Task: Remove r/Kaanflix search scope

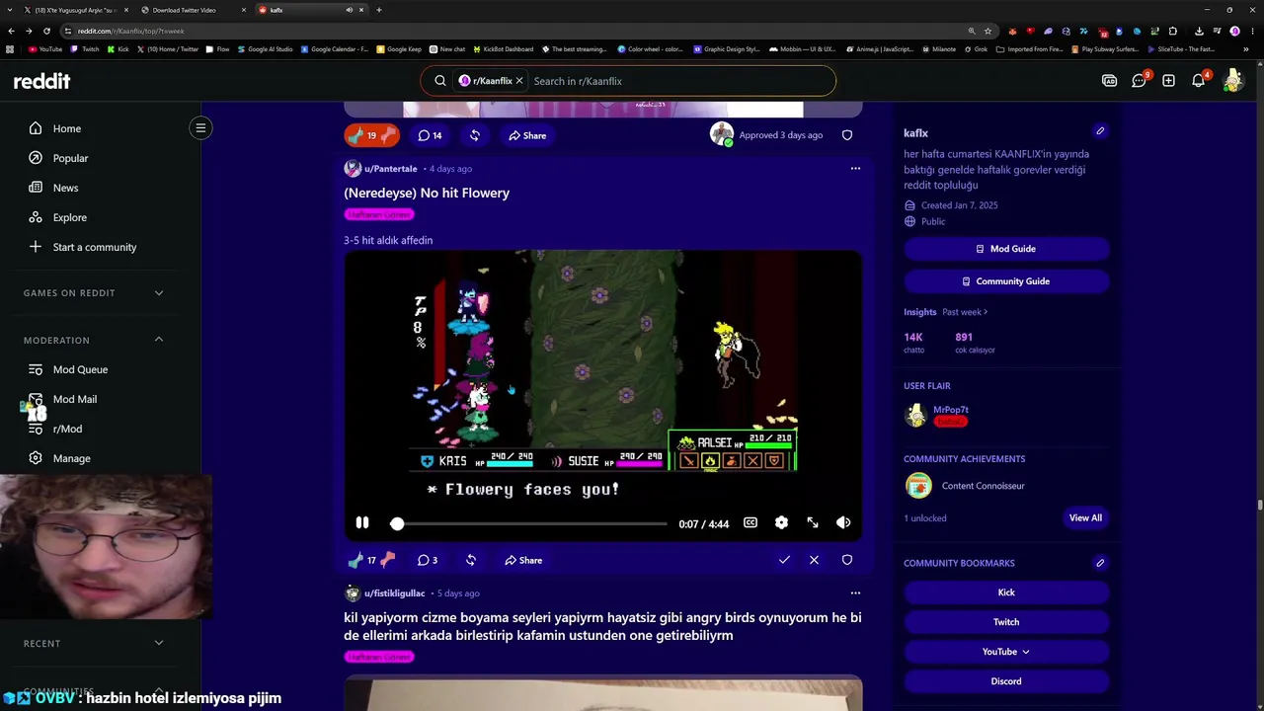Action: coord(519,81)
